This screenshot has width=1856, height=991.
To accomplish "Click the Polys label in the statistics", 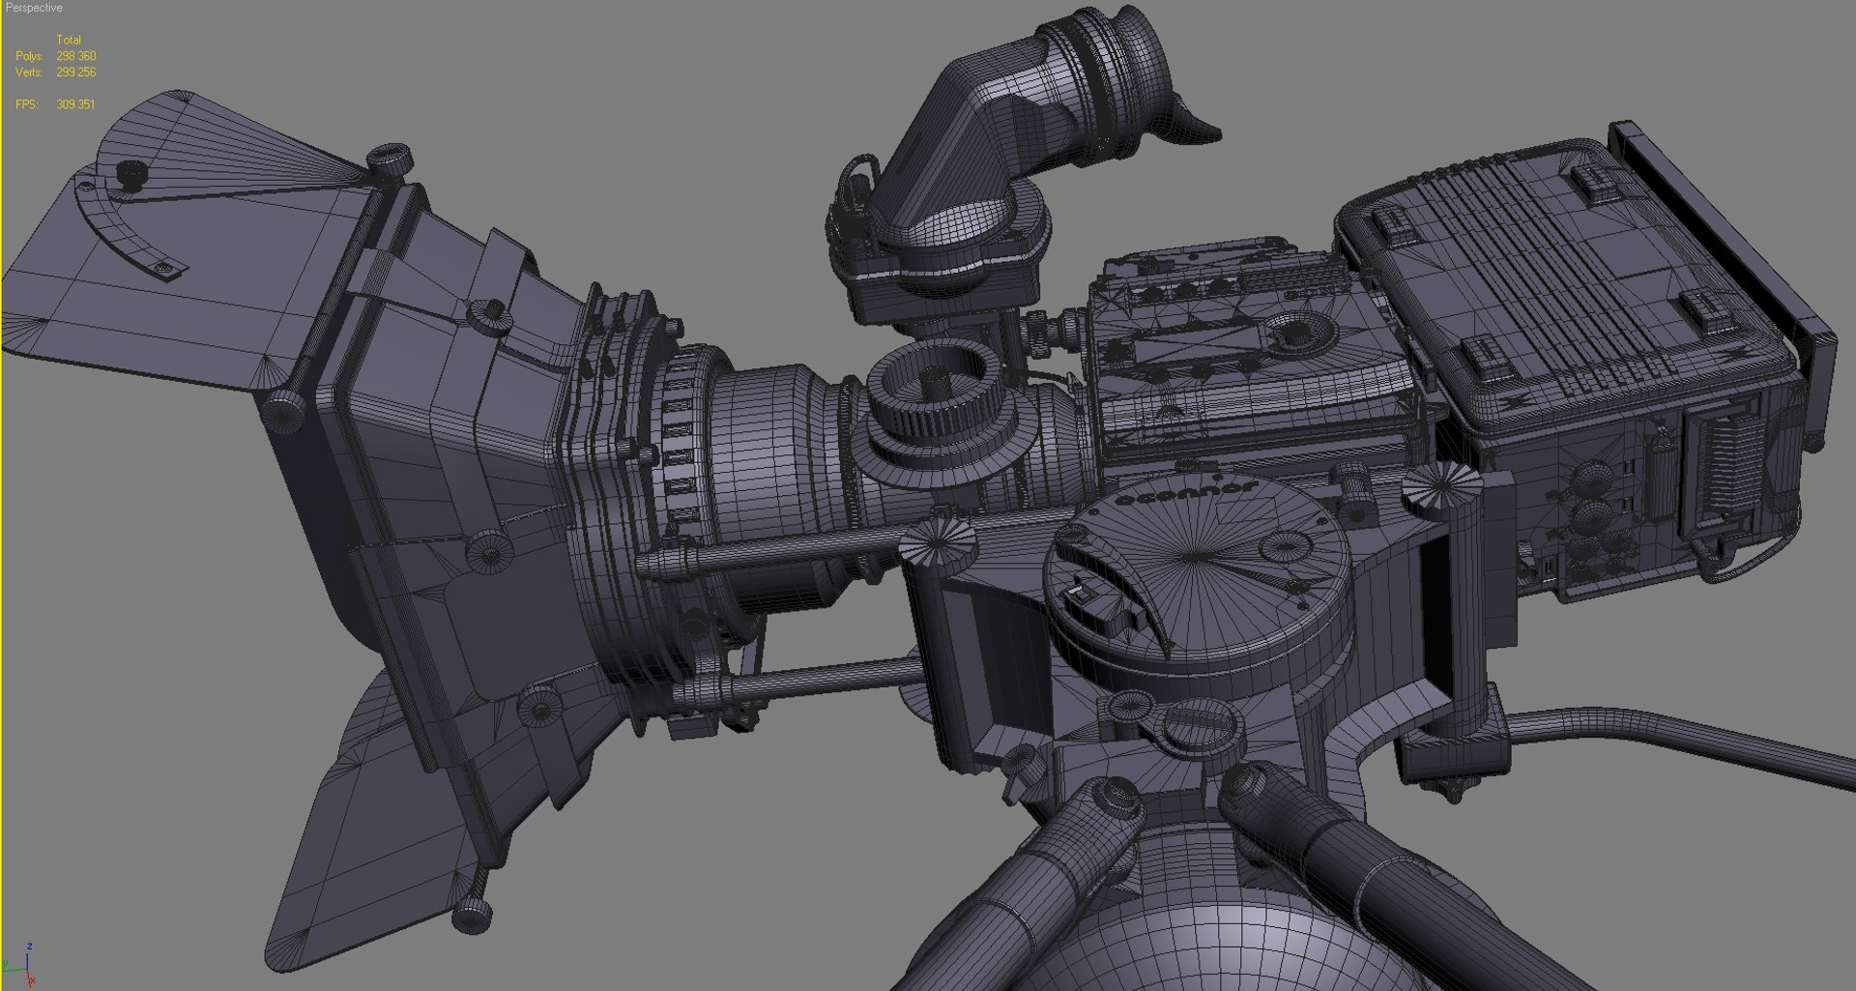I will [x=29, y=56].
